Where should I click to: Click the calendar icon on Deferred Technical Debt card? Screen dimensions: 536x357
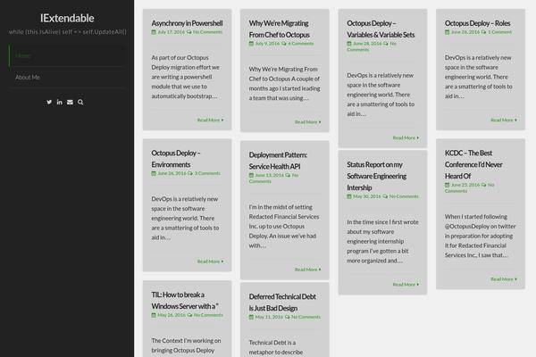click(251, 317)
